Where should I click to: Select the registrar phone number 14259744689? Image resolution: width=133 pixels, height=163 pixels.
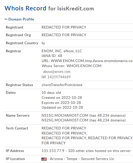[x=59, y=77]
